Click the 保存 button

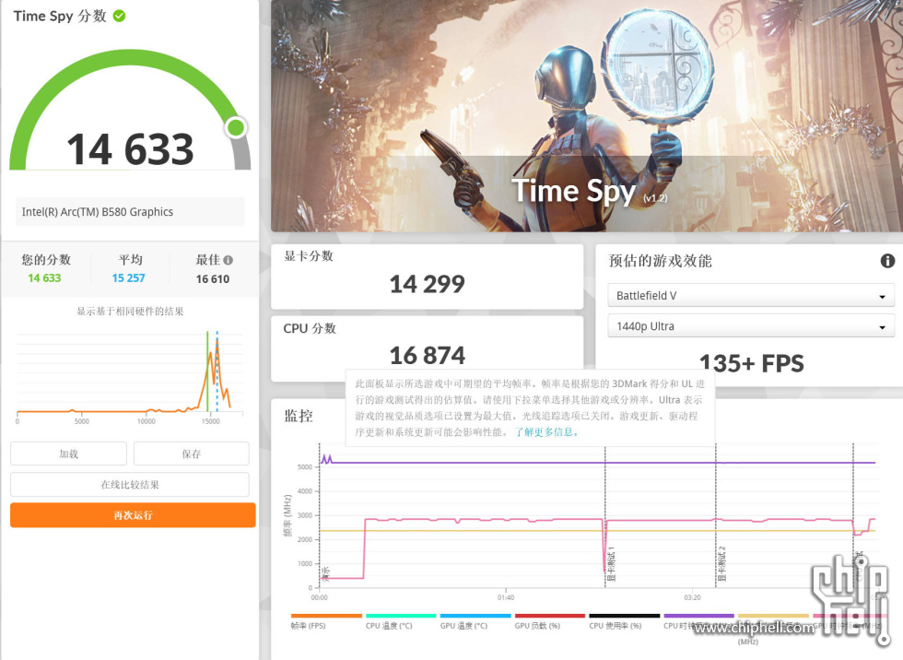pos(192,454)
